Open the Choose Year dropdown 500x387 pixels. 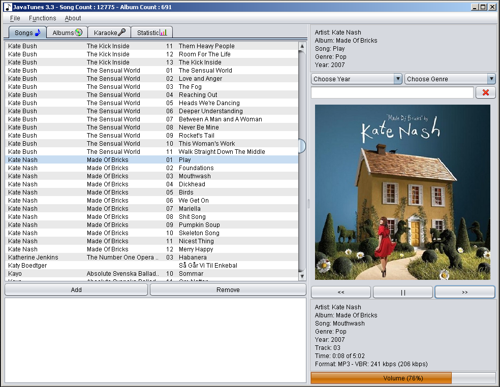[x=356, y=79]
